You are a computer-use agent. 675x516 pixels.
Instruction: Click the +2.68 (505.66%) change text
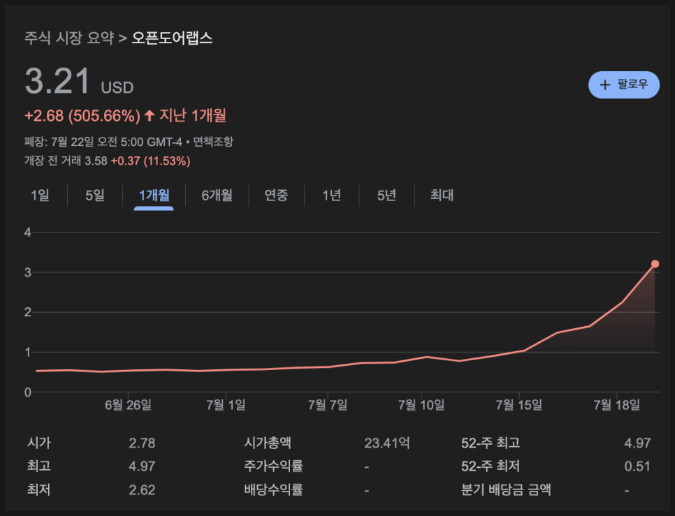[x=82, y=116]
